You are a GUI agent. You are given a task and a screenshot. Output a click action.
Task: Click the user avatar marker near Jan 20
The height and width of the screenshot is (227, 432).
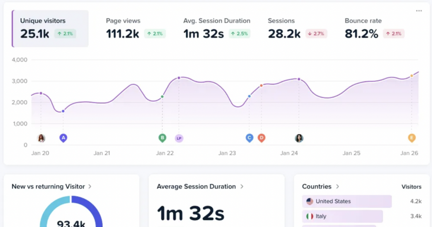coord(41,138)
